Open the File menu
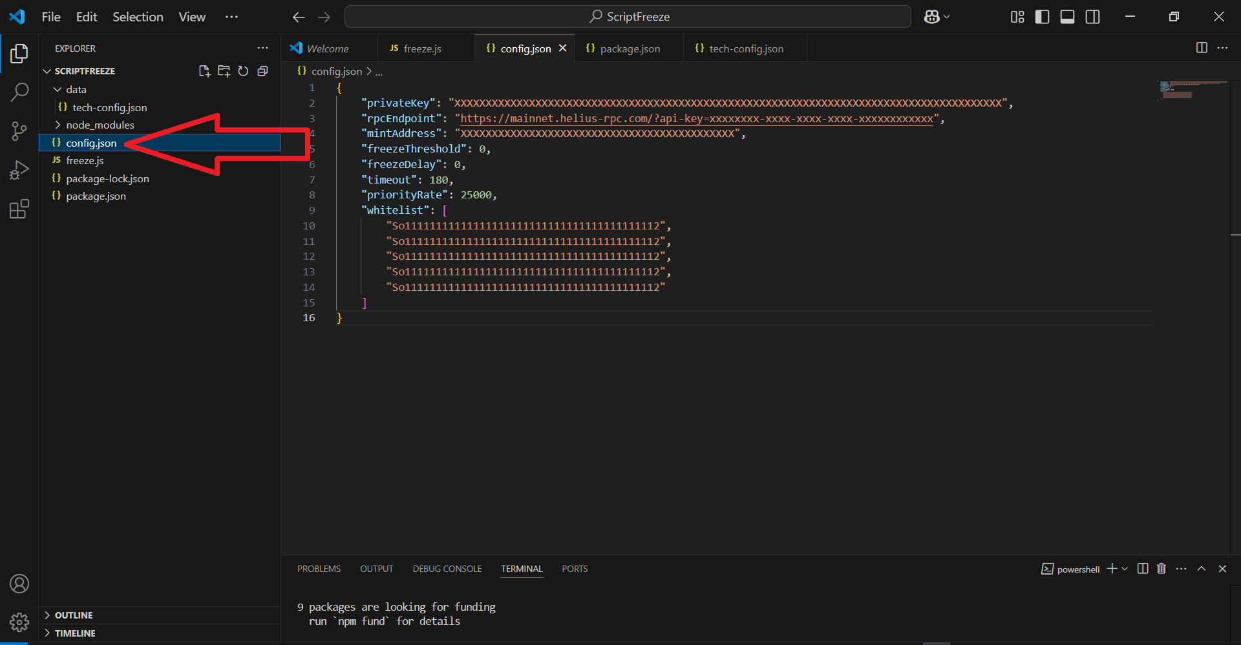 [51, 17]
